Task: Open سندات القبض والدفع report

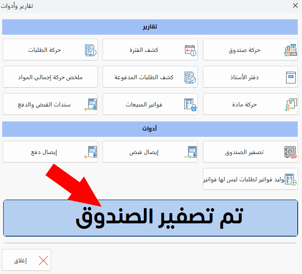Action: pos(50,104)
